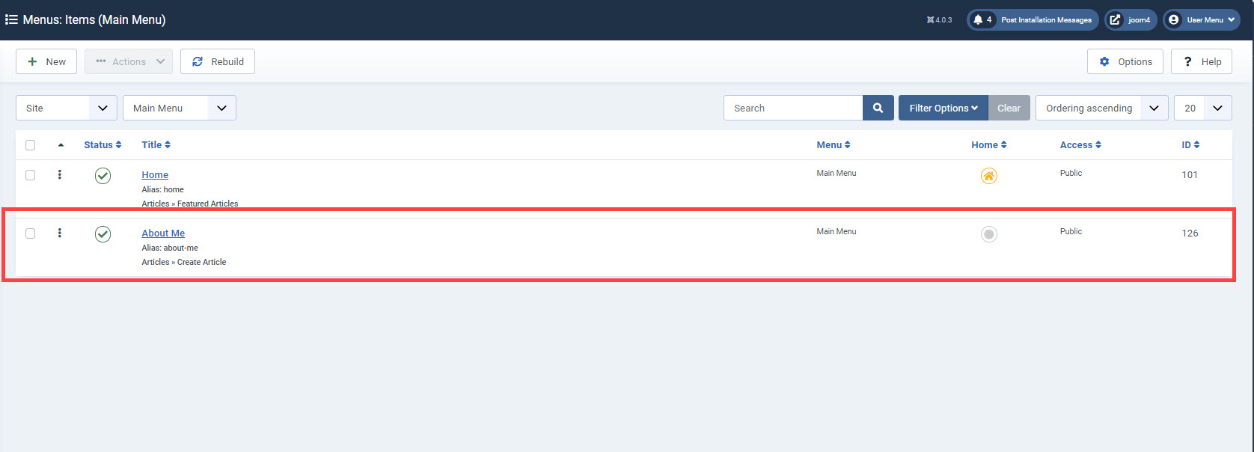Toggle the select-all checkbox in table header
Screen dimensions: 1254x452
31,145
